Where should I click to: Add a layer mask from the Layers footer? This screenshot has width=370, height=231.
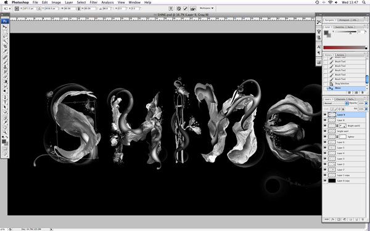click(339, 219)
